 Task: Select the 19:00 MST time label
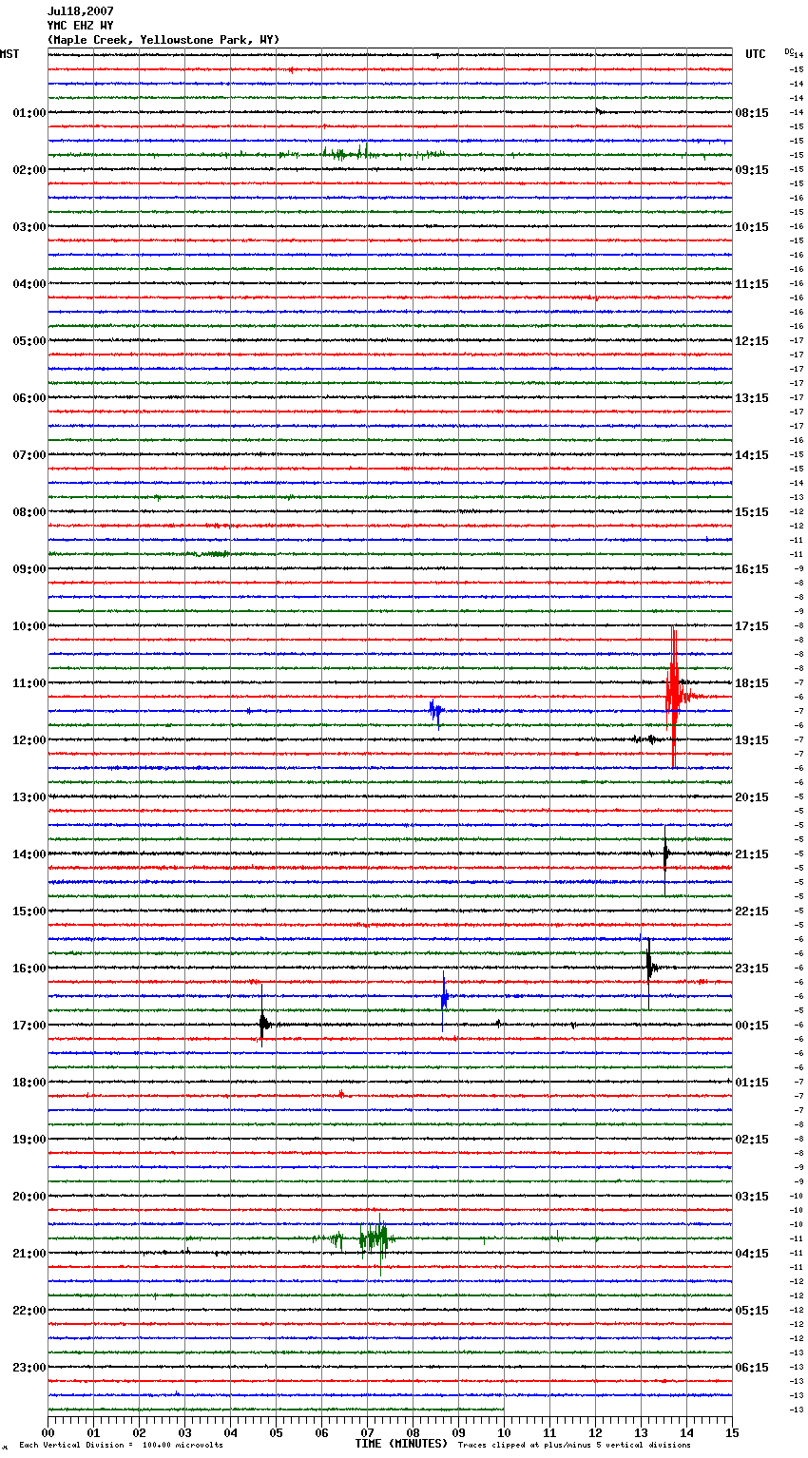(29, 1140)
